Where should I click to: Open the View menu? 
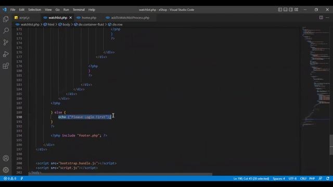point(48,9)
